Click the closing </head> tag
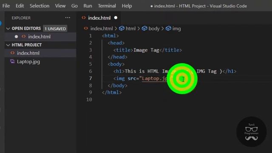 (x=117, y=57)
